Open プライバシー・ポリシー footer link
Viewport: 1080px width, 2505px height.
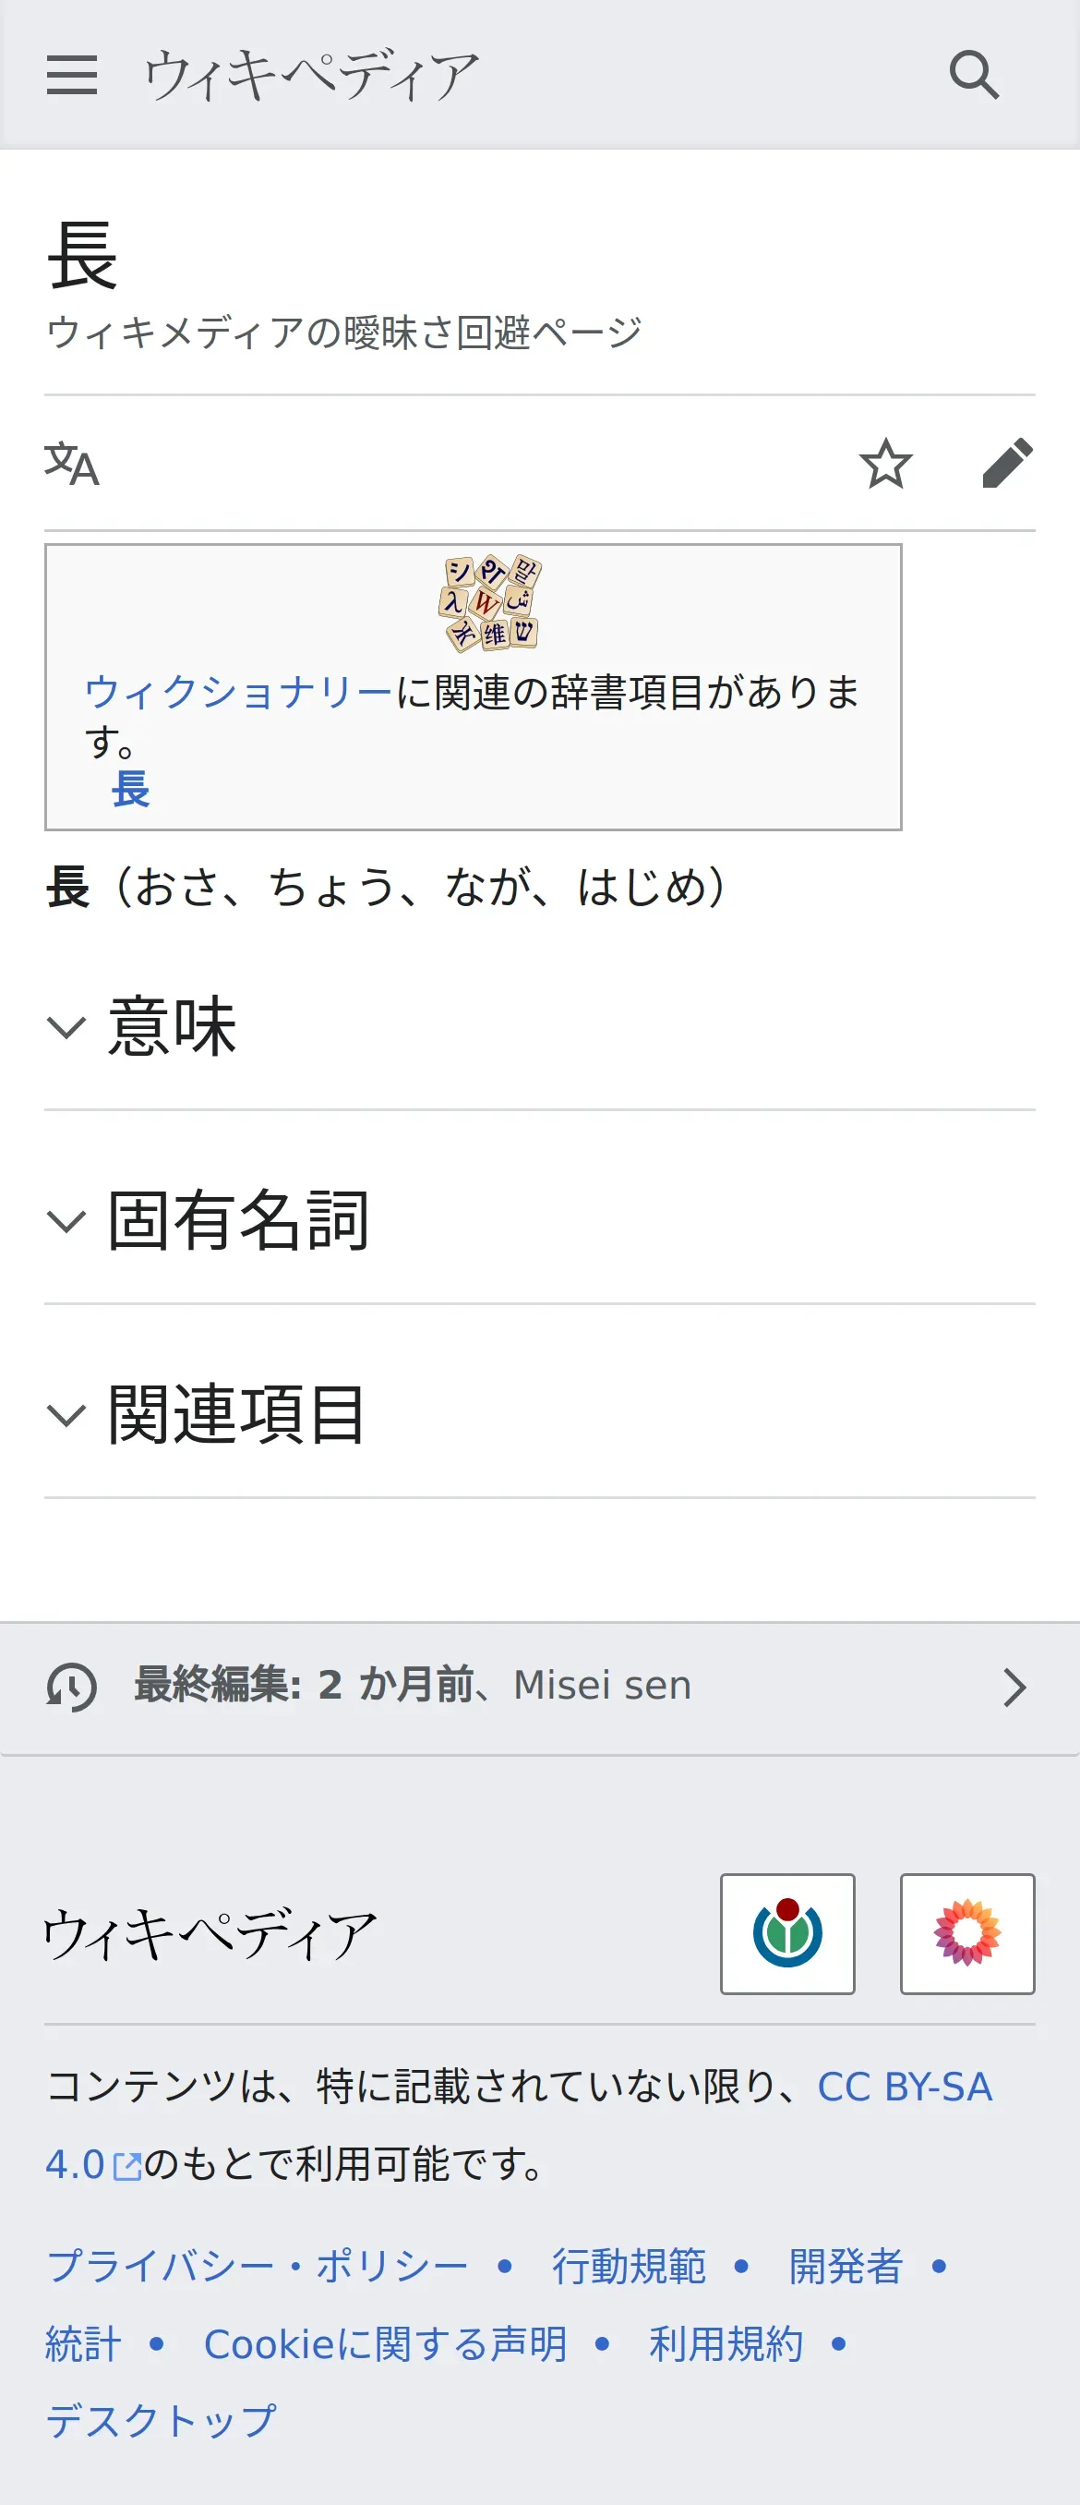click(x=258, y=2267)
